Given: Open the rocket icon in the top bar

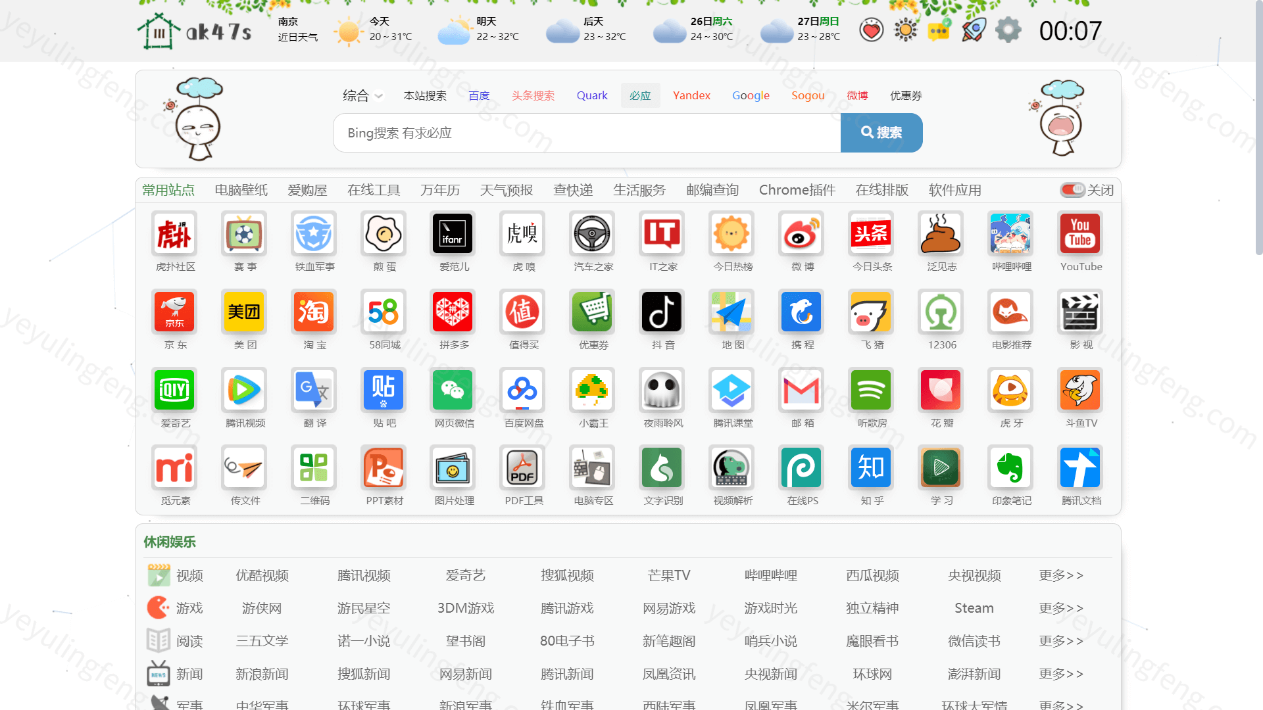Looking at the screenshot, I should [x=974, y=30].
